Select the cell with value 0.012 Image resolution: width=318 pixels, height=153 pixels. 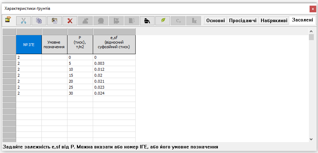tap(114, 69)
